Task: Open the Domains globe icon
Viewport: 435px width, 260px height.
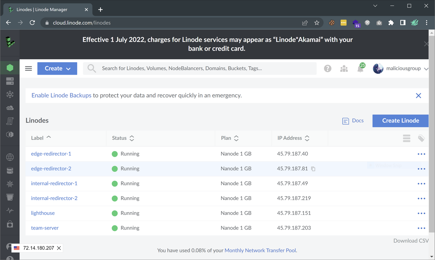Action: [x=10, y=157]
